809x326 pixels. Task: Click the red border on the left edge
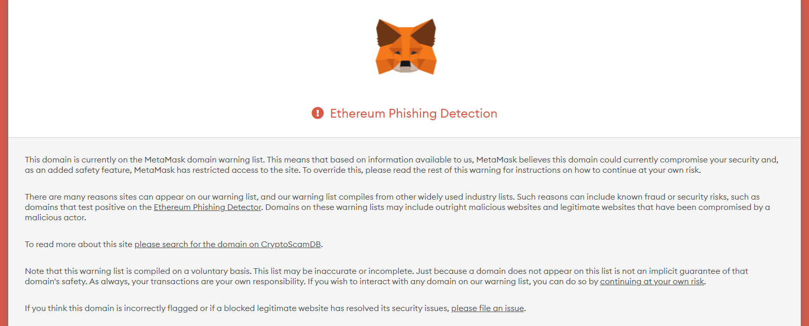(x=4, y=163)
